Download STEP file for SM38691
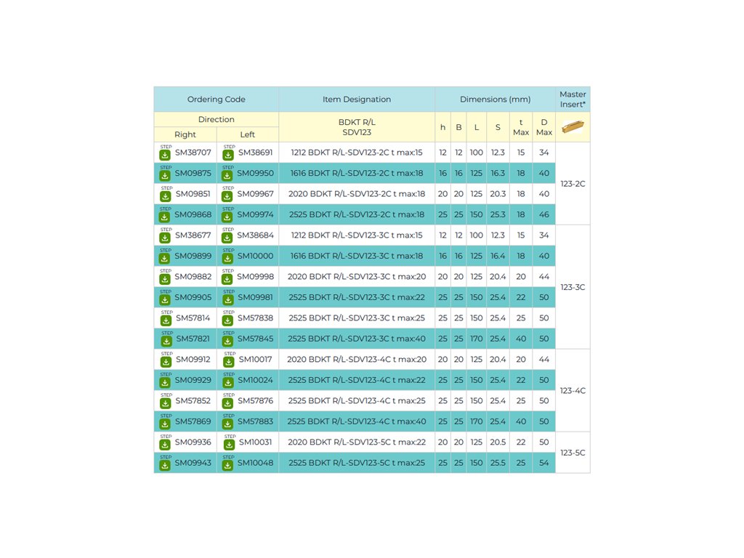The image size is (744, 558). [x=227, y=154]
